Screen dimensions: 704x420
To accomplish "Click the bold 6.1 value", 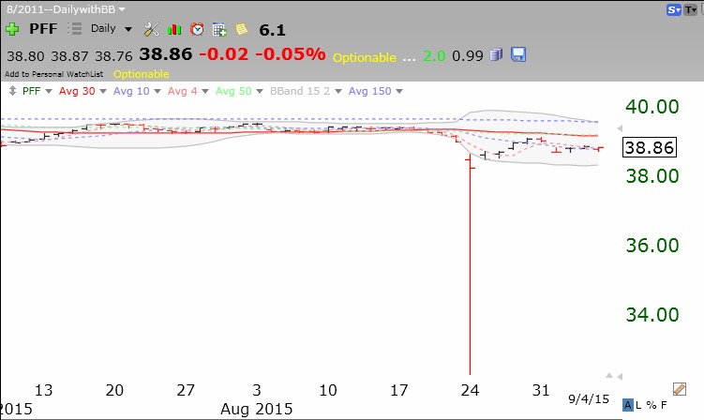I will 272,30.
